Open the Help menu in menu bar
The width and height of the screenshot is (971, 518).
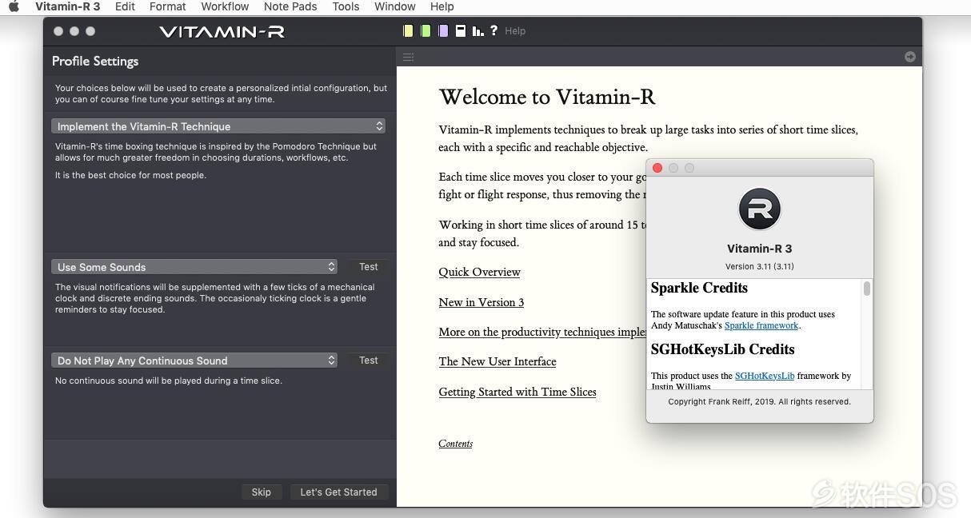[x=442, y=6]
